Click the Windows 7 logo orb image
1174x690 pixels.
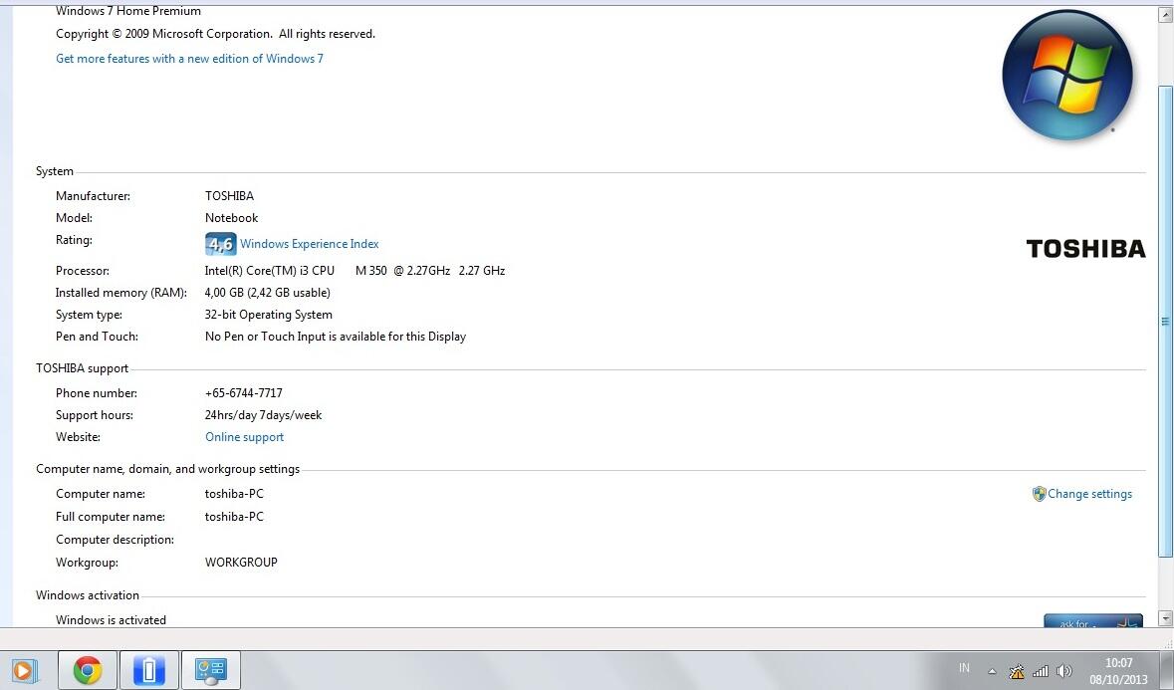coord(1066,75)
